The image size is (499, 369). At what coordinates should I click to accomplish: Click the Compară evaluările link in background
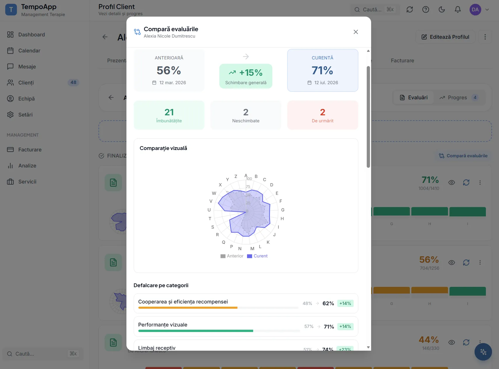tap(463, 156)
